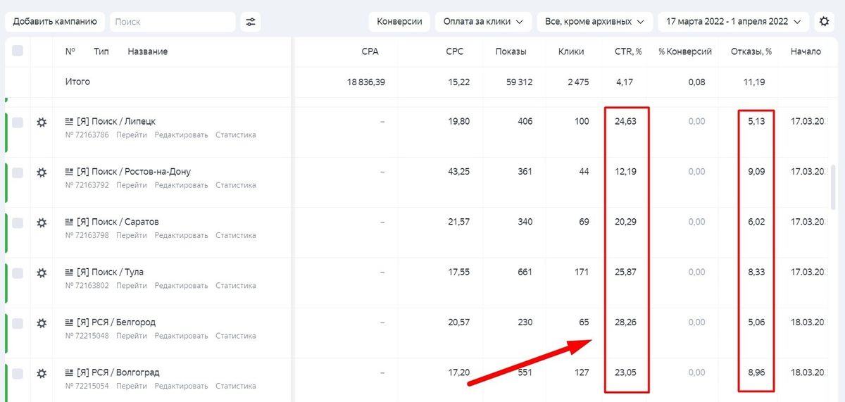Click Редактировать link for РСЯ / Белгород
The image size is (845, 402).
tap(182, 336)
